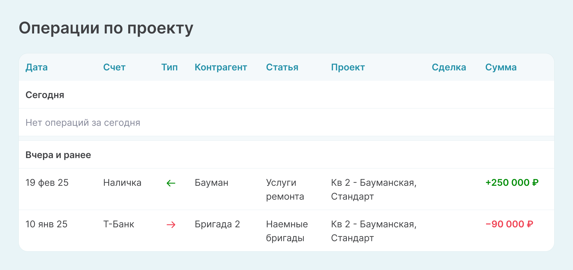Click the Наличка account cell
The height and width of the screenshot is (270, 573).
coord(122,183)
